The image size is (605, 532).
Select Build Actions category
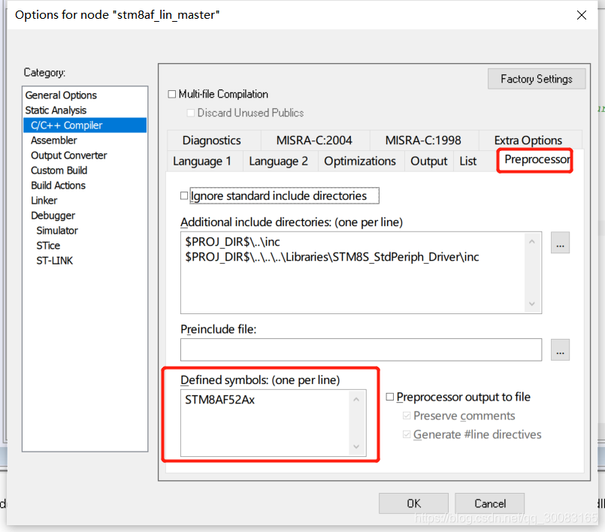click(59, 186)
